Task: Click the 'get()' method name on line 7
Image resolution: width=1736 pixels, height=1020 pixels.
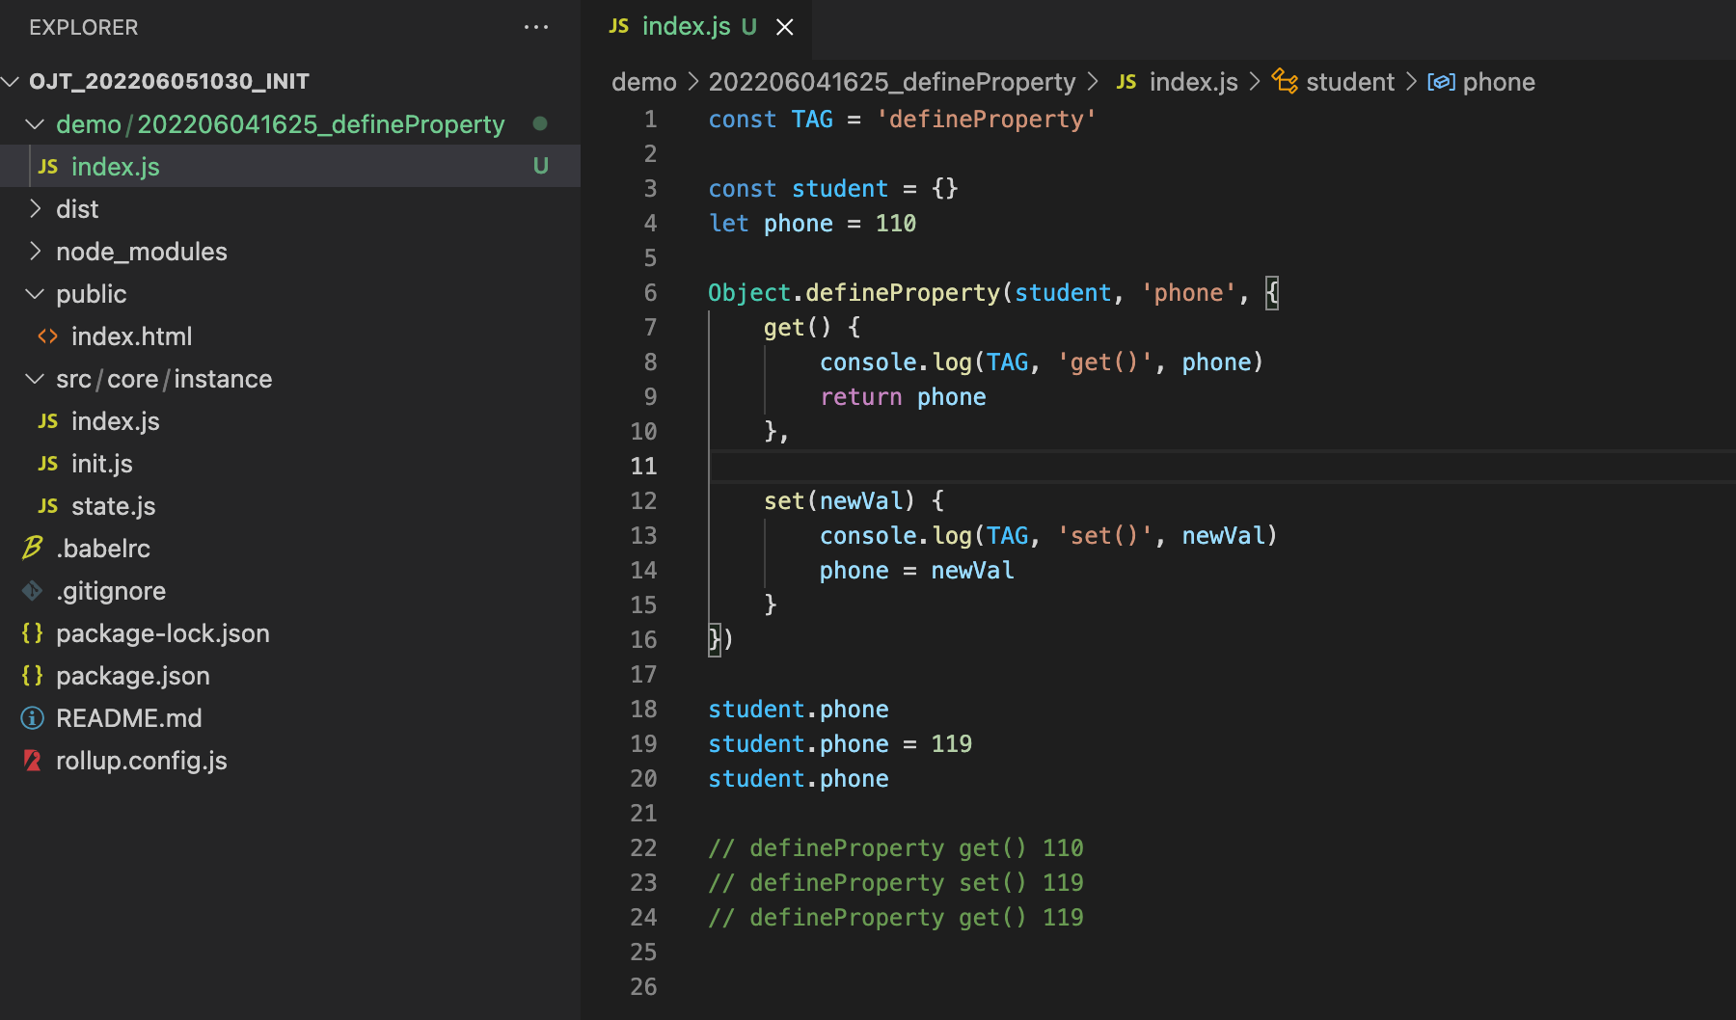Action: pyautogui.click(x=798, y=328)
